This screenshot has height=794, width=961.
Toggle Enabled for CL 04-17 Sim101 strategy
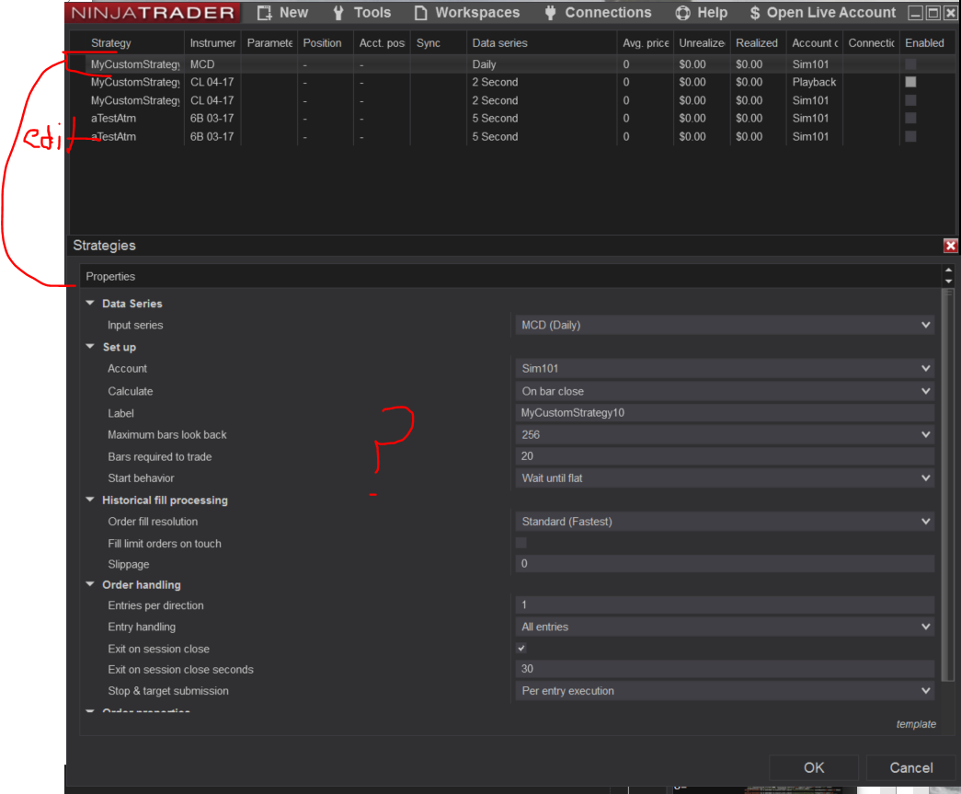(x=910, y=100)
